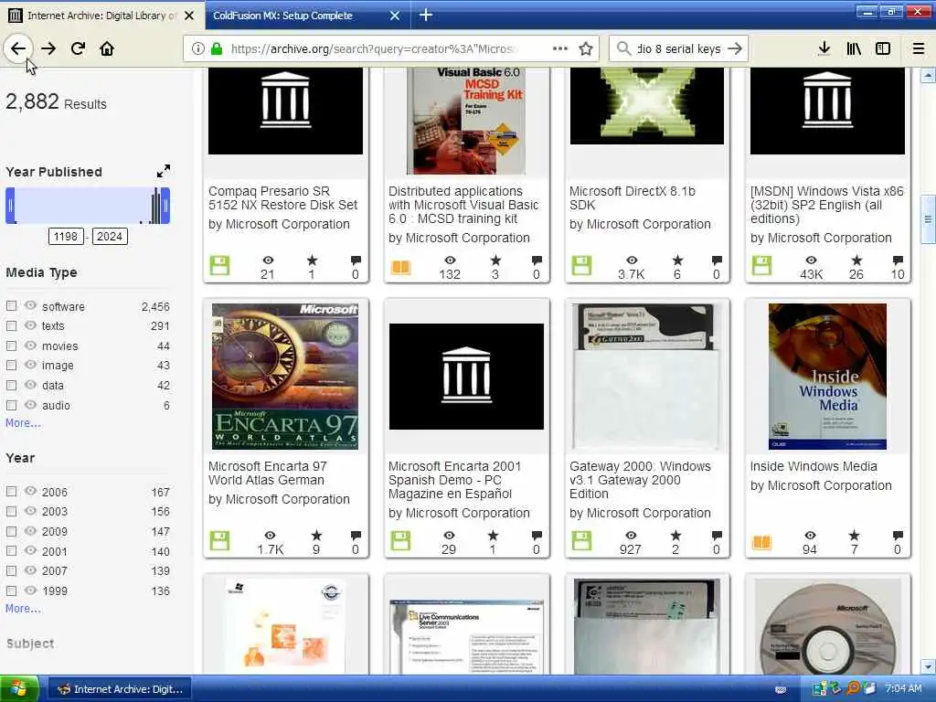Open Inside Windows Media title link
The height and width of the screenshot is (702, 936).
pyautogui.click(x=813, y=466)
